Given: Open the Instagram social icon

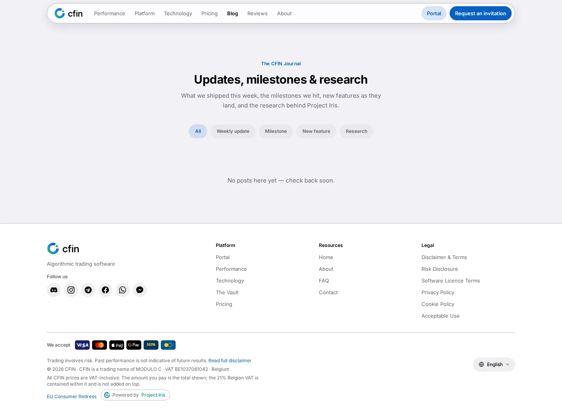Looking at the screenshot, I should (71, 290).
